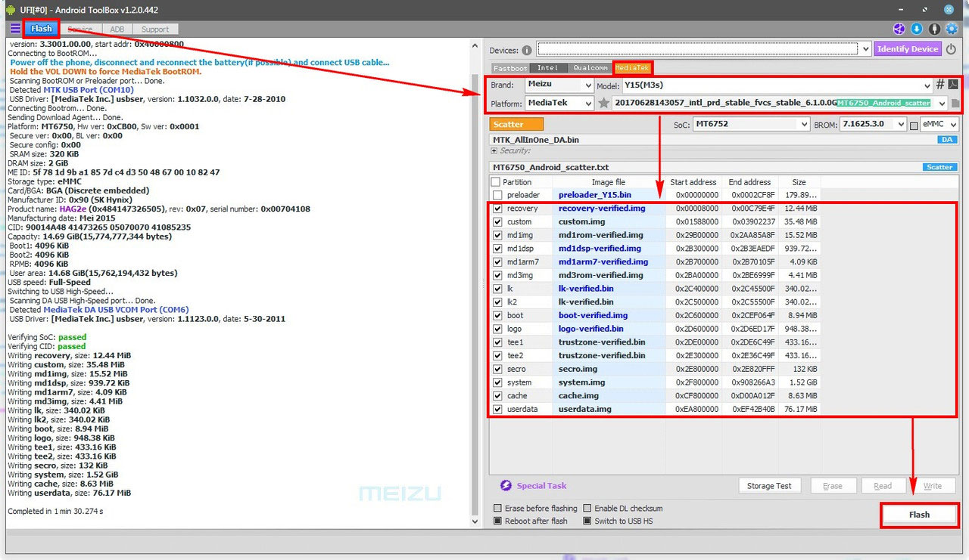Select the MT6750_Android_scatter.txt row
This screenshot has width=969, height=560.
pos(724,168)
